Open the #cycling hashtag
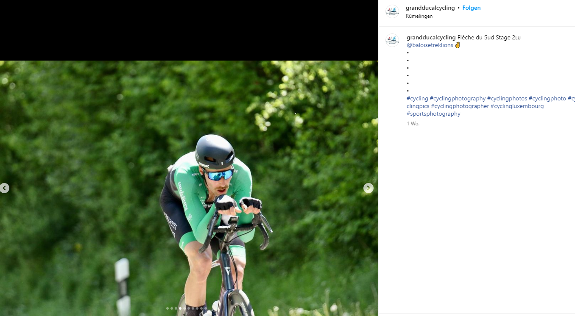575x316 pixels. pos(417,98)
